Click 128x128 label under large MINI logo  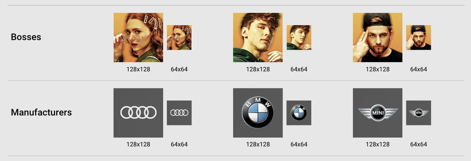point(377,144)
